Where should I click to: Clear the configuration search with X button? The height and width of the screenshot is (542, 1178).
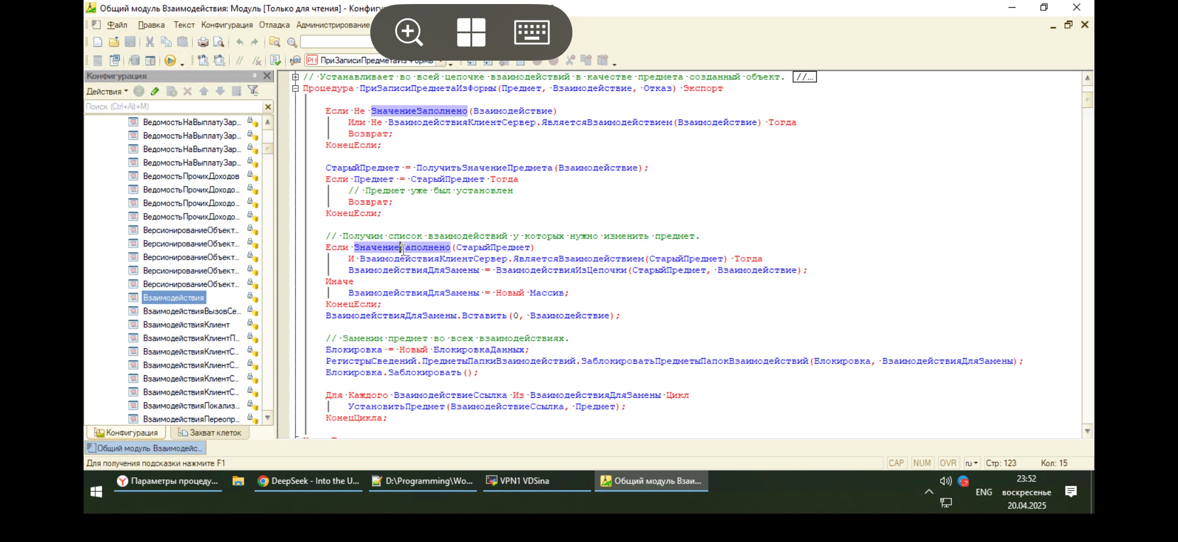coord(268,107)
